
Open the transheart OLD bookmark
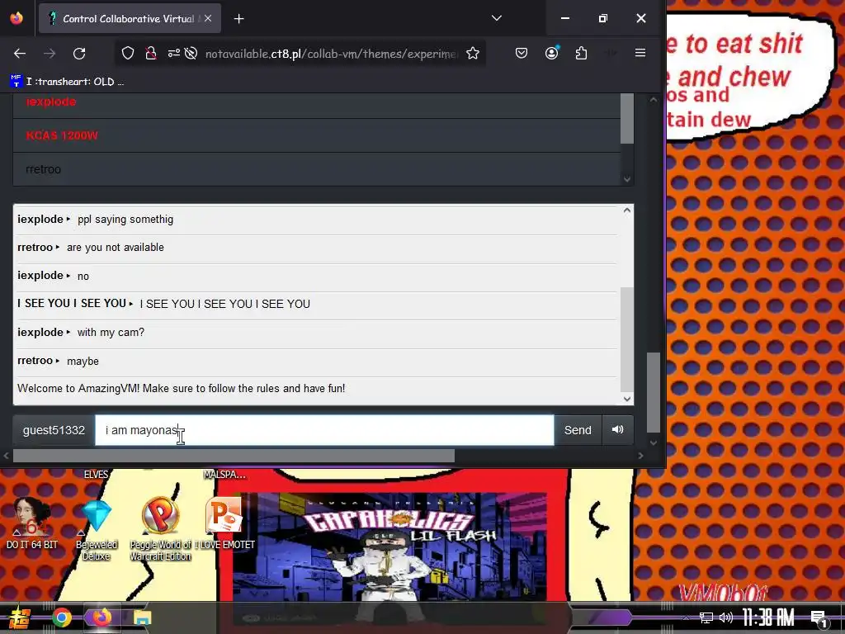tap(67, 82)
